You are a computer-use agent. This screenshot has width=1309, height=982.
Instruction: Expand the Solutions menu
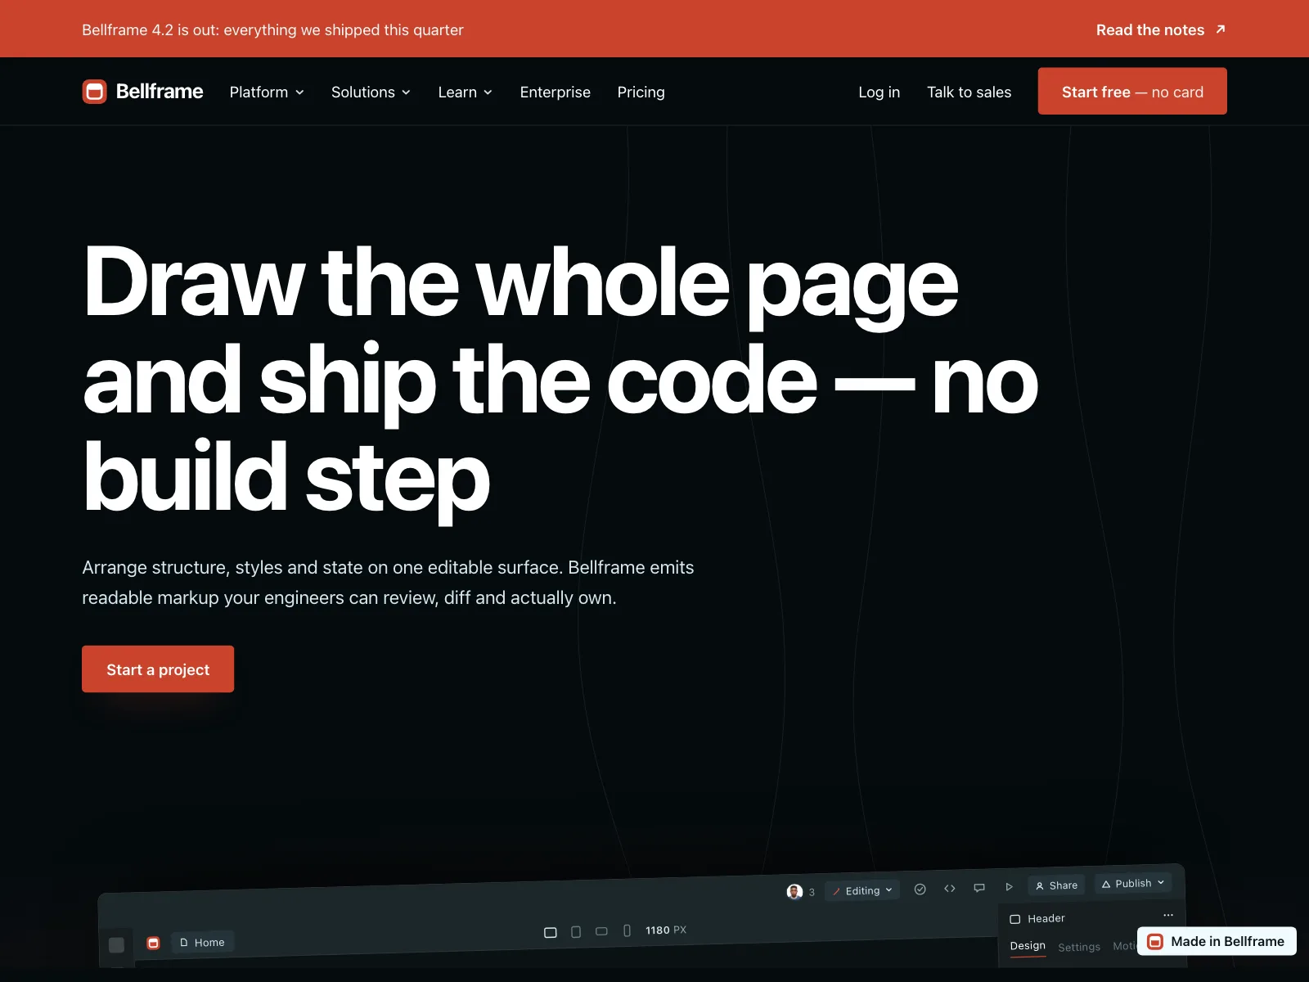(371, 92)
